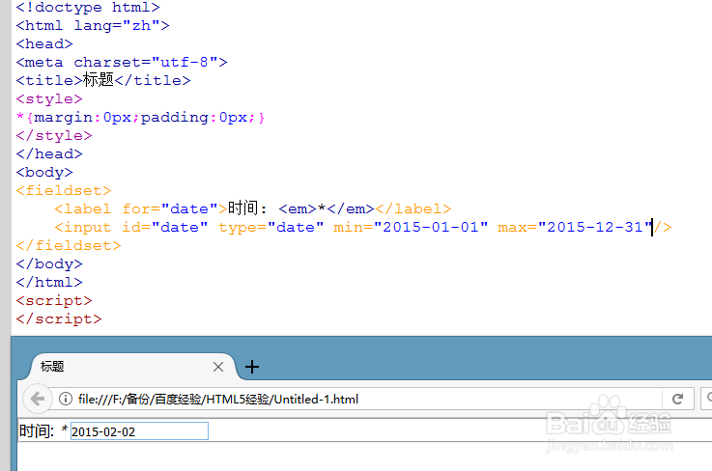Click the max="2015-12-31" attribute in code
Screen dimensions: 712x471
(575, 227)
